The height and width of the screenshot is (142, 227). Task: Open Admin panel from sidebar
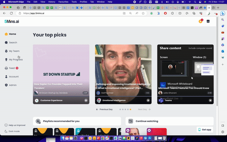[x=11, y=85]
